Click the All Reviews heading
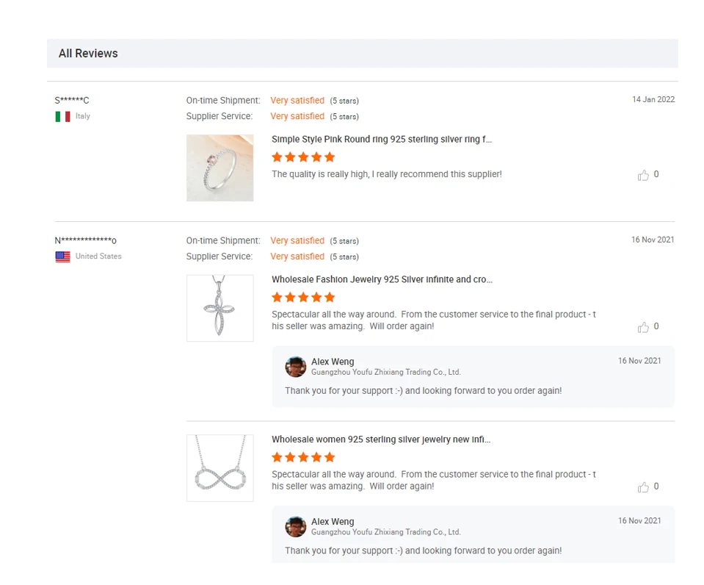Viewport: 704px width, 585px height. [x=88, y=54]
